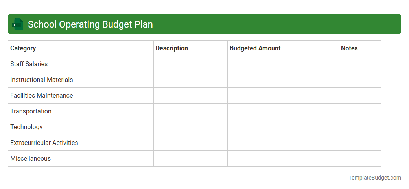Select the Staff Salaries row label
Image resolution: width=409 pixels, height=189 pixels.
[x=29, y=64]
